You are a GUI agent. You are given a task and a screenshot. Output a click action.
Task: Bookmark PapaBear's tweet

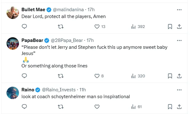(x=170, y=76)
